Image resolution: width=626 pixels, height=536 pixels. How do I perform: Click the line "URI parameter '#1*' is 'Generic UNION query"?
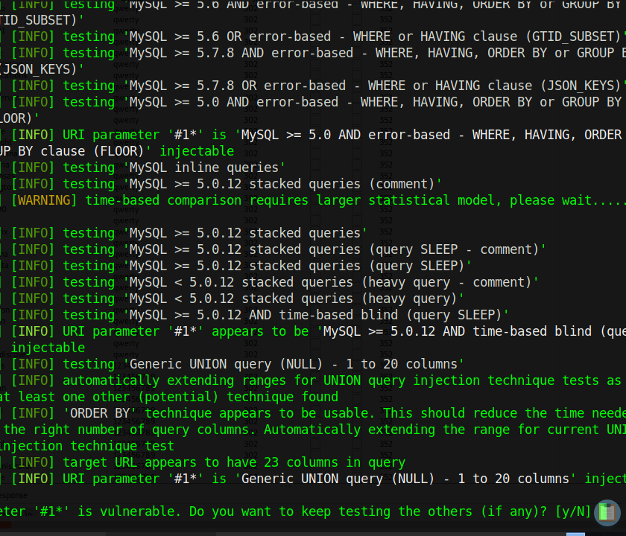tap(313, 478)
